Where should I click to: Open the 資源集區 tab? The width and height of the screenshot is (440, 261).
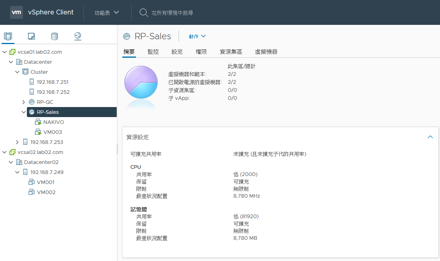(x=231, y=52)
